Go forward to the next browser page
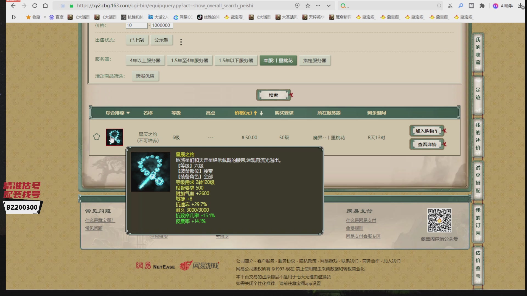 [x=24, y=5]
